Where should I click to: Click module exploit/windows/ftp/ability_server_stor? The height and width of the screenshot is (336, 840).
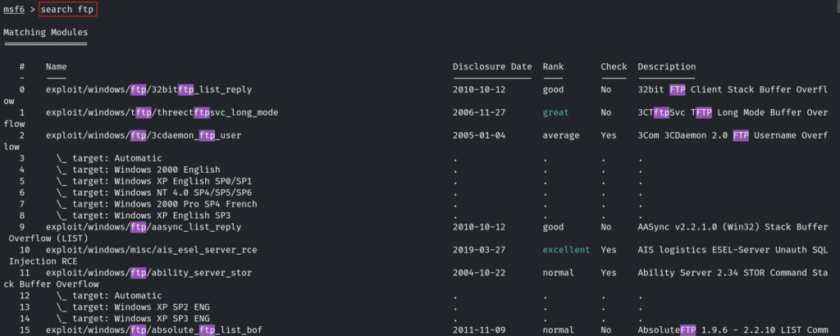148,273
